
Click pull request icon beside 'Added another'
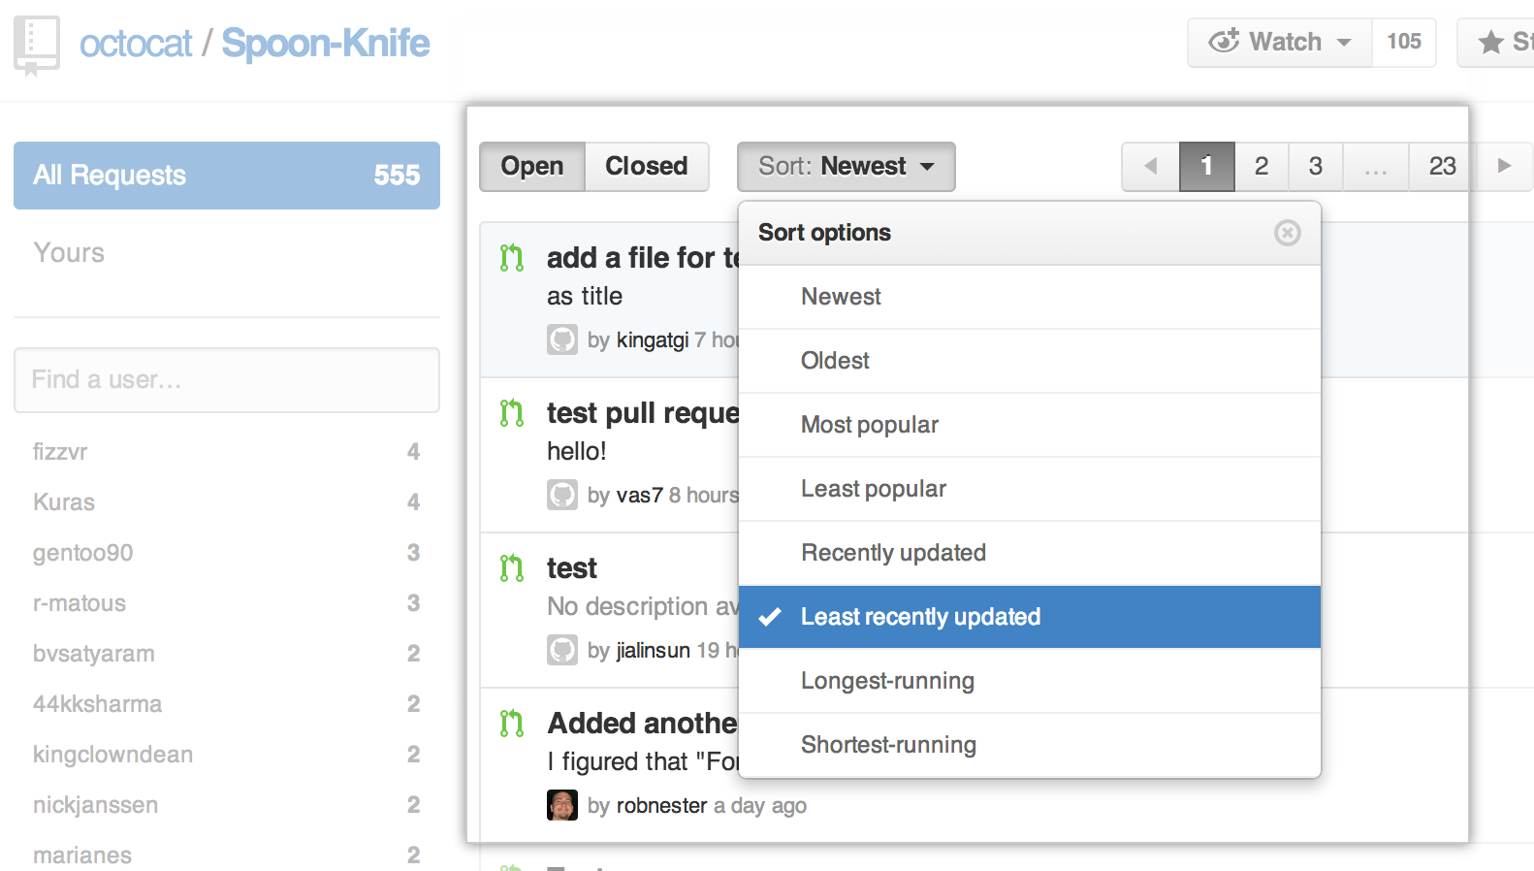point(512,724)
